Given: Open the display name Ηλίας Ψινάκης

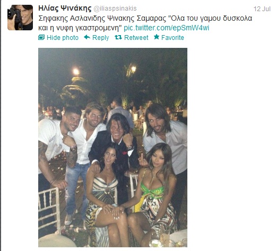Looking at the screenshot, I should point(65,8).
